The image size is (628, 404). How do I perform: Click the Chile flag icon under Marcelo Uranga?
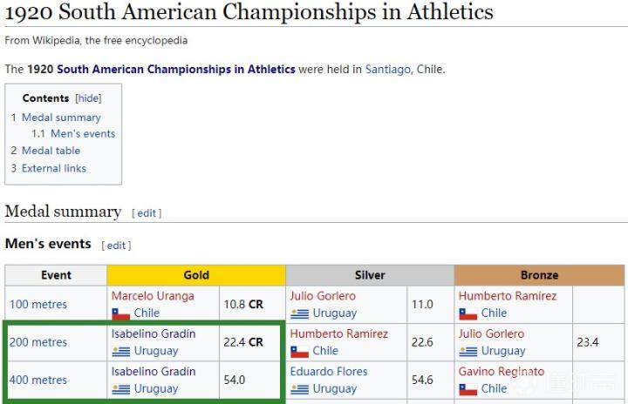tap(120, 313)
